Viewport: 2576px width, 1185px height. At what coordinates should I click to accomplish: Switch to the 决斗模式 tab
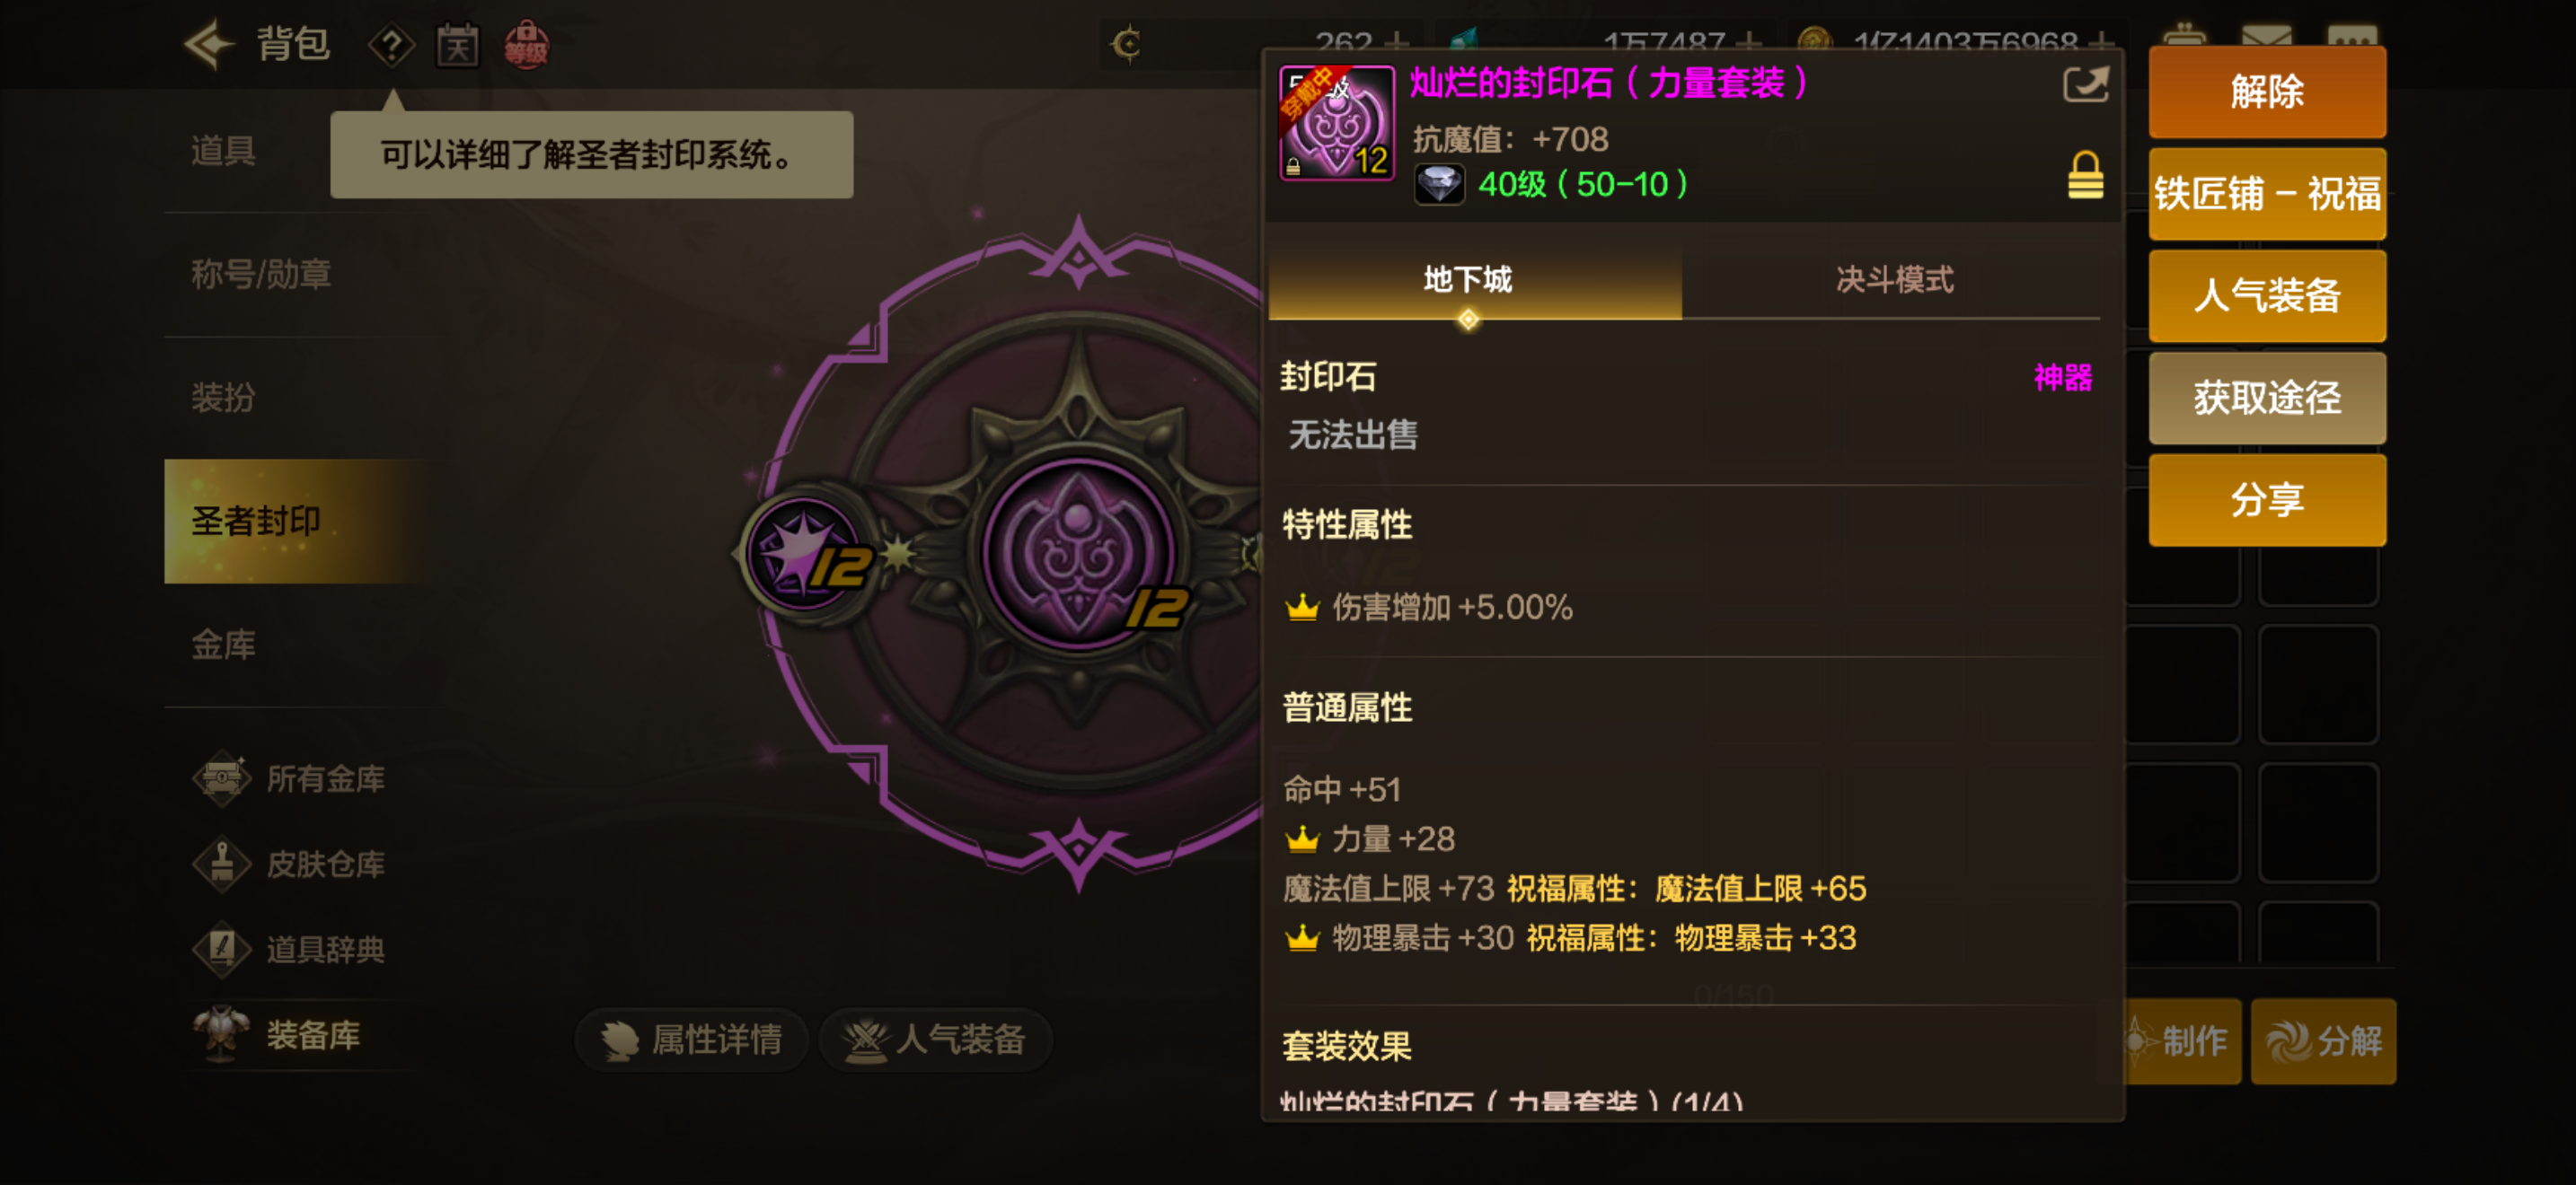1893,280
